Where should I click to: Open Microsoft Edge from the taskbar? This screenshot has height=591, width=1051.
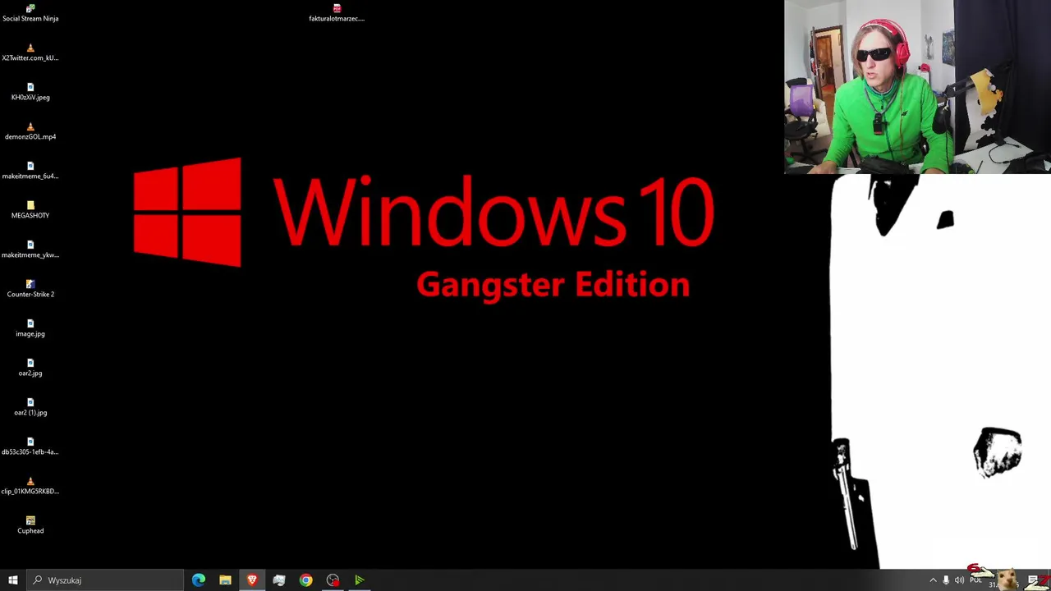click(199, 580)
